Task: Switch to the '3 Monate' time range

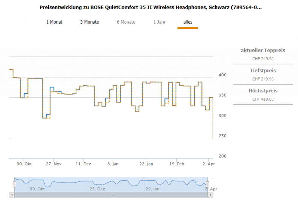Action: click(90, 22)
